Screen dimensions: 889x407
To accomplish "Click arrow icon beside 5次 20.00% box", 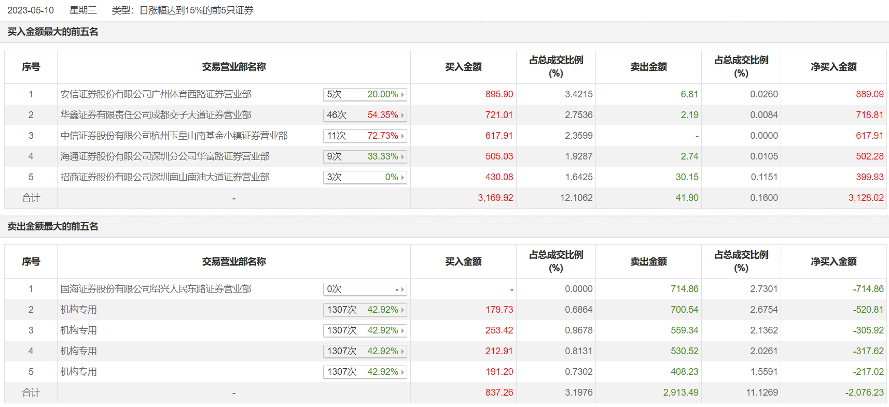I will click(x=402, y=95).
